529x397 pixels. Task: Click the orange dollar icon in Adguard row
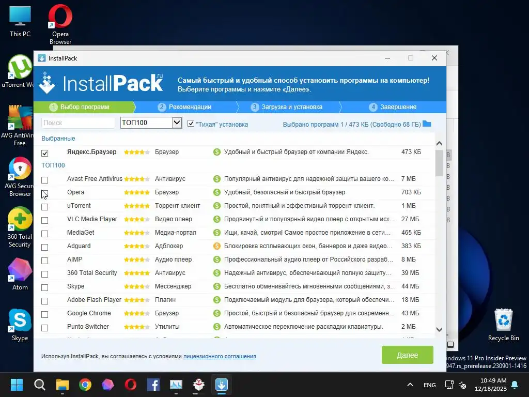pyautogui.click(x=217, y=246)
